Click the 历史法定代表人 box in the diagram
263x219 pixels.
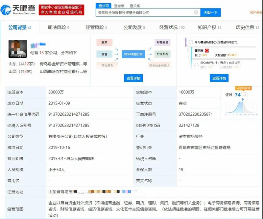point(159,66)
